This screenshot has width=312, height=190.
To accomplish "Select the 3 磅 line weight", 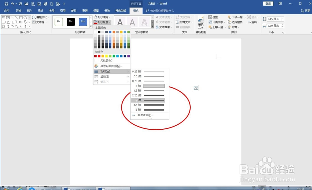I will (x=148, y=100).
